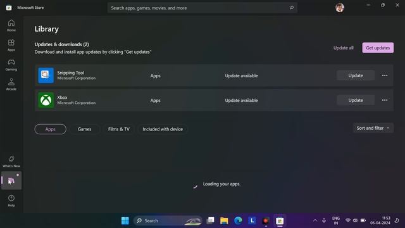Click the Update all button

(x=343, y=48)
